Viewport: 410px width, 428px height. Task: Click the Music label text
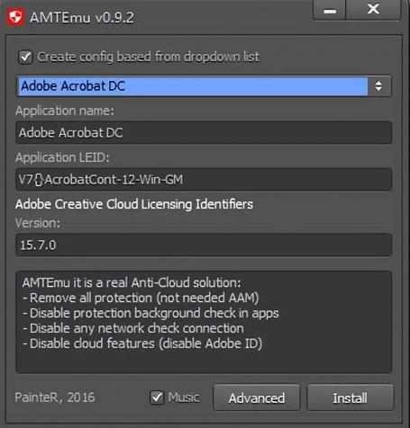pos(184,397)
